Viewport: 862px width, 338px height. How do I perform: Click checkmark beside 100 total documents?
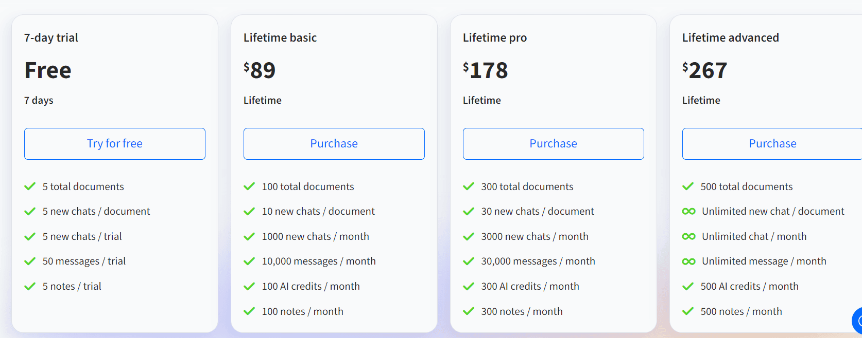(249, 186)
